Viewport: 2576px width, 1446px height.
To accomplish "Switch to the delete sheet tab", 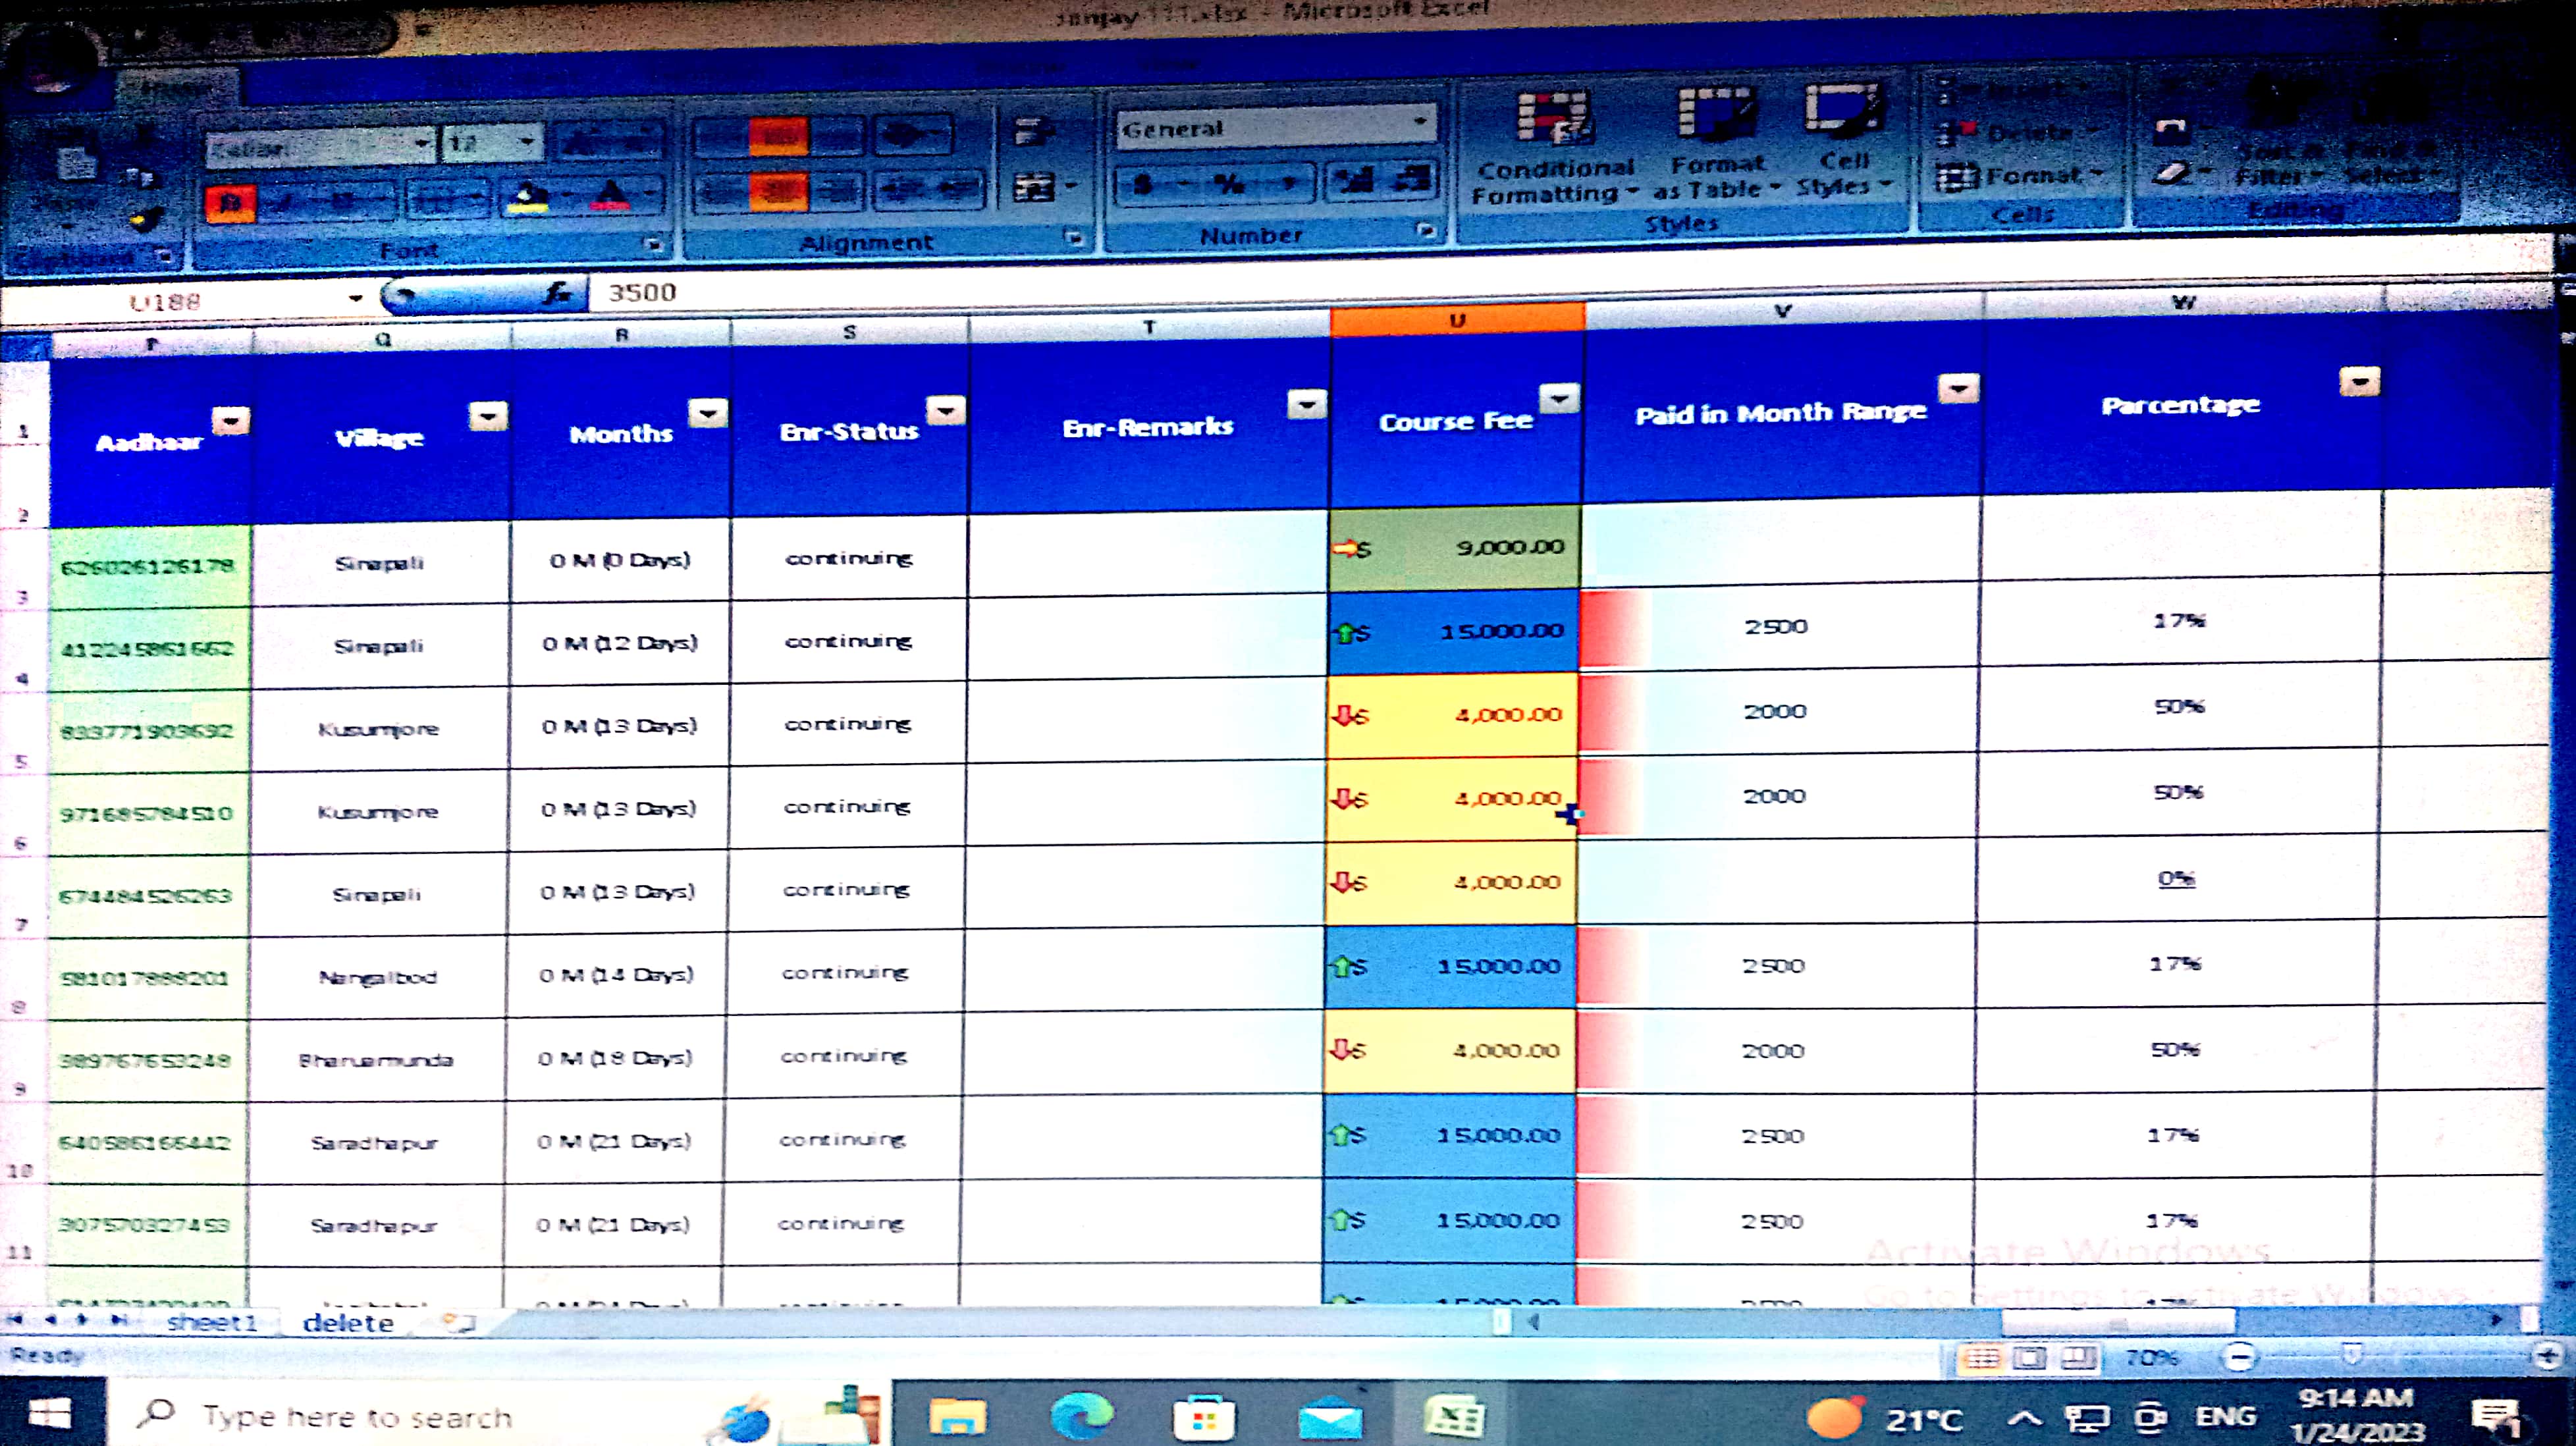I will pos(348,1323).
